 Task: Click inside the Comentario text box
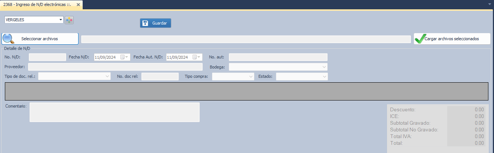[x=114, y=112]
